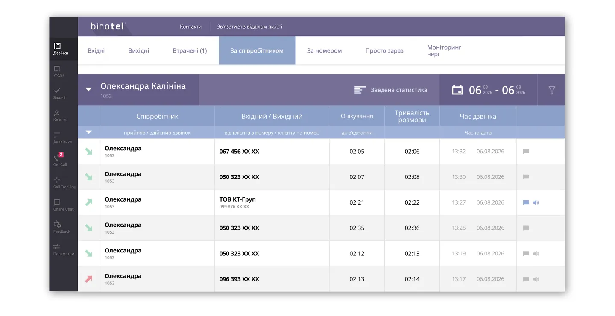Open the comment icon for the 13:30 call
615x316 pixels.
526,177
